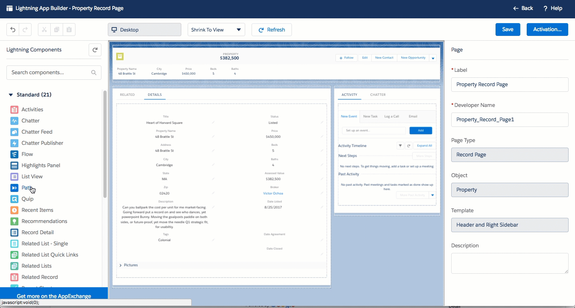Expand the Pictures section

pos(121,265)
